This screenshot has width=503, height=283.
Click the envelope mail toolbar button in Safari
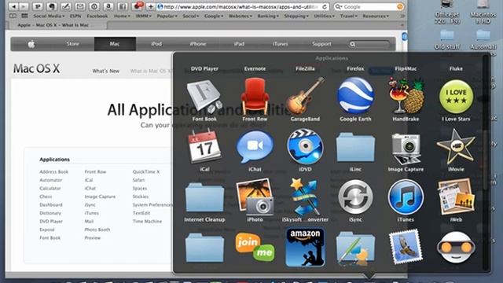(x=80, y=6)
